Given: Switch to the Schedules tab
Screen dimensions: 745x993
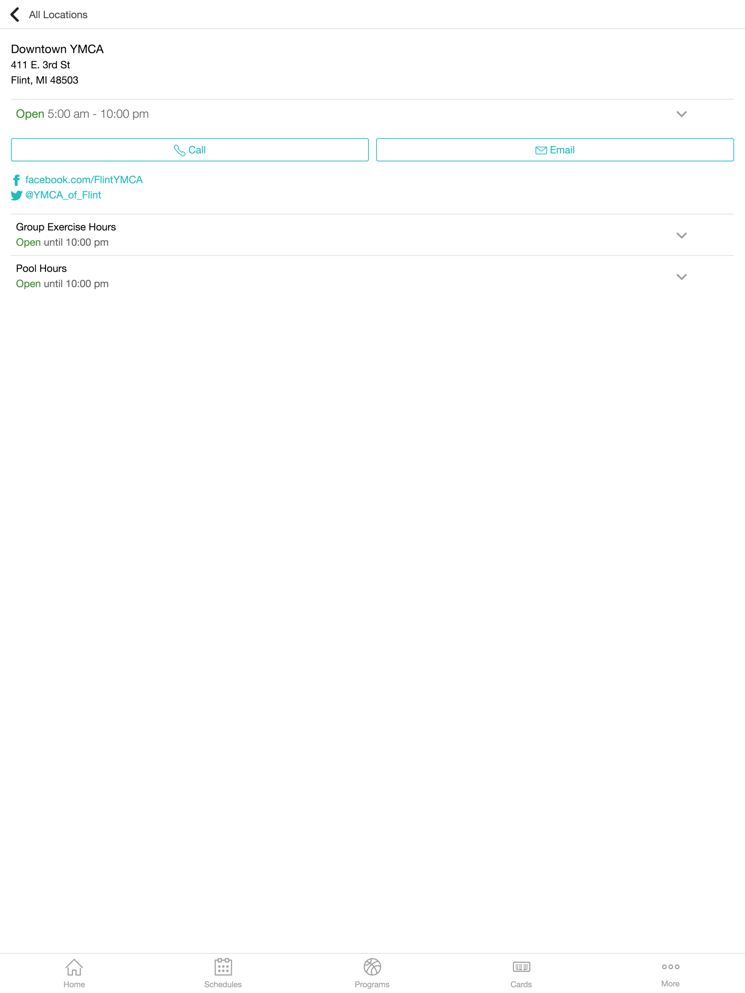Looking at the screenshot, I should point(223,973).
